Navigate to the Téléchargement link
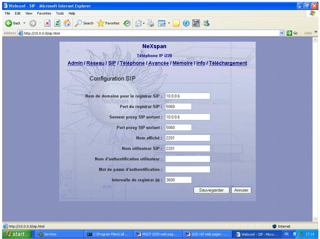The height and width of the screenshot is (239, 320). [x=228, y=63]
